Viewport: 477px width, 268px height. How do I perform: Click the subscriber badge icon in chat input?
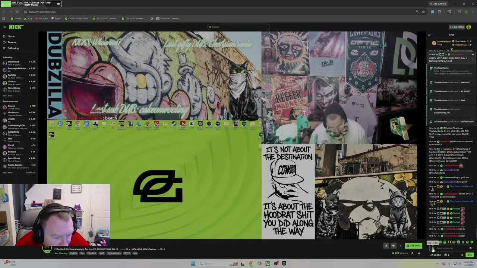point(432,248)
